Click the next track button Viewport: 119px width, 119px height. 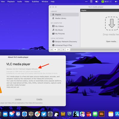pos(59,50)
